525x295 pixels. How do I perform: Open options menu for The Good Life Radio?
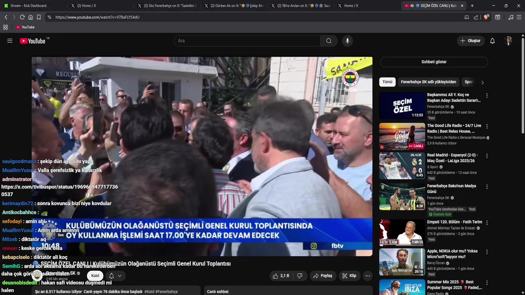pos(487,127)
